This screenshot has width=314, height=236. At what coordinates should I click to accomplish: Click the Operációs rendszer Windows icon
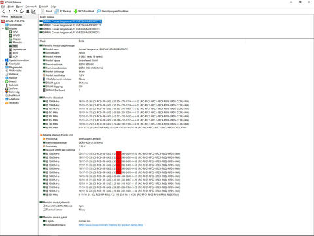pyautogui.click(x=7, y=60)
